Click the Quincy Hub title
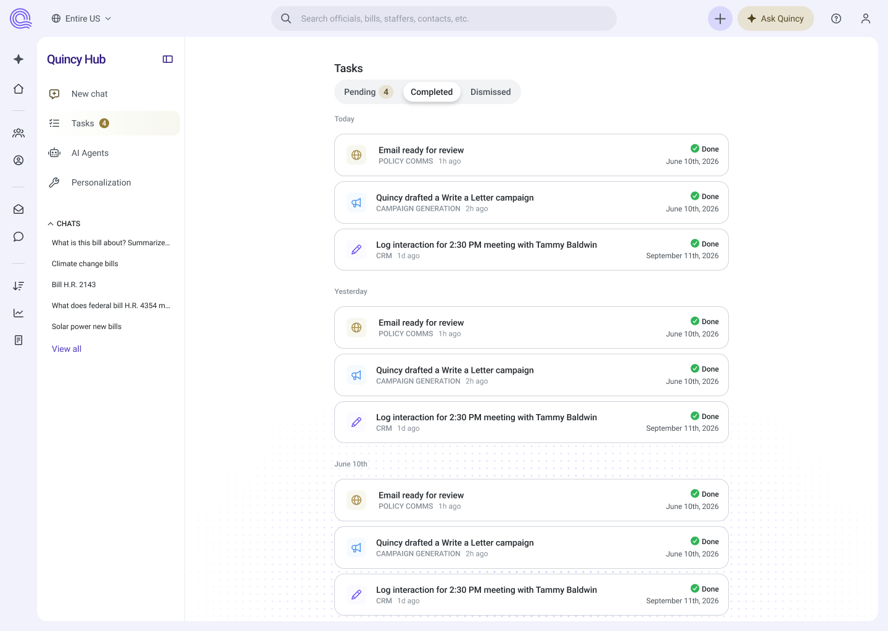The height and width of the screenshot is (631, 888). [x=76, y=59]
